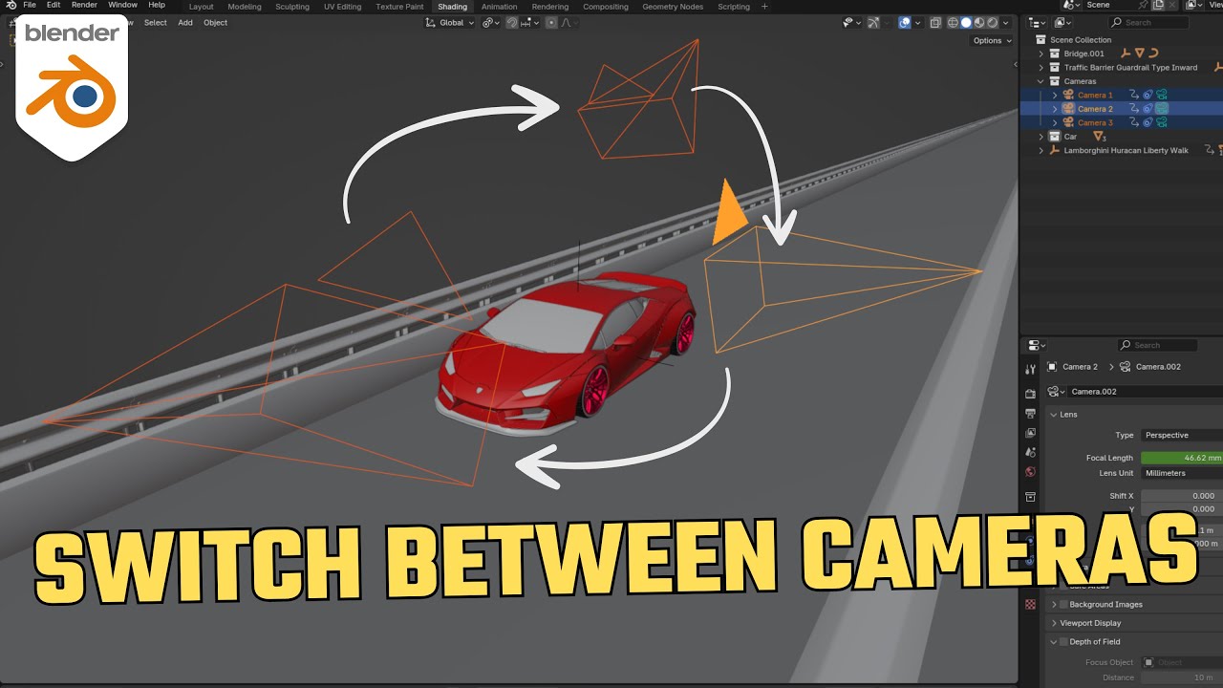Screen dimensions: 1223x688
Task: Click the Camera.002 breadcrumb in properties
Action: click(1150, 367)
